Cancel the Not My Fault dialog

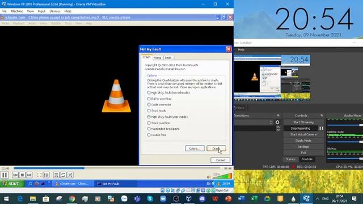click(x=220, y=160)
